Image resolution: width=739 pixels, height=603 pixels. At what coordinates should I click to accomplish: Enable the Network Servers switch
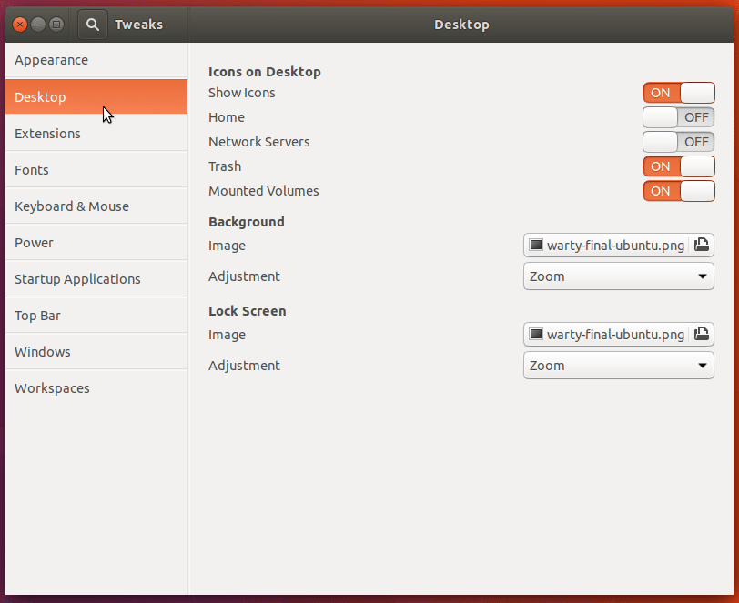(x=679, y=142)
